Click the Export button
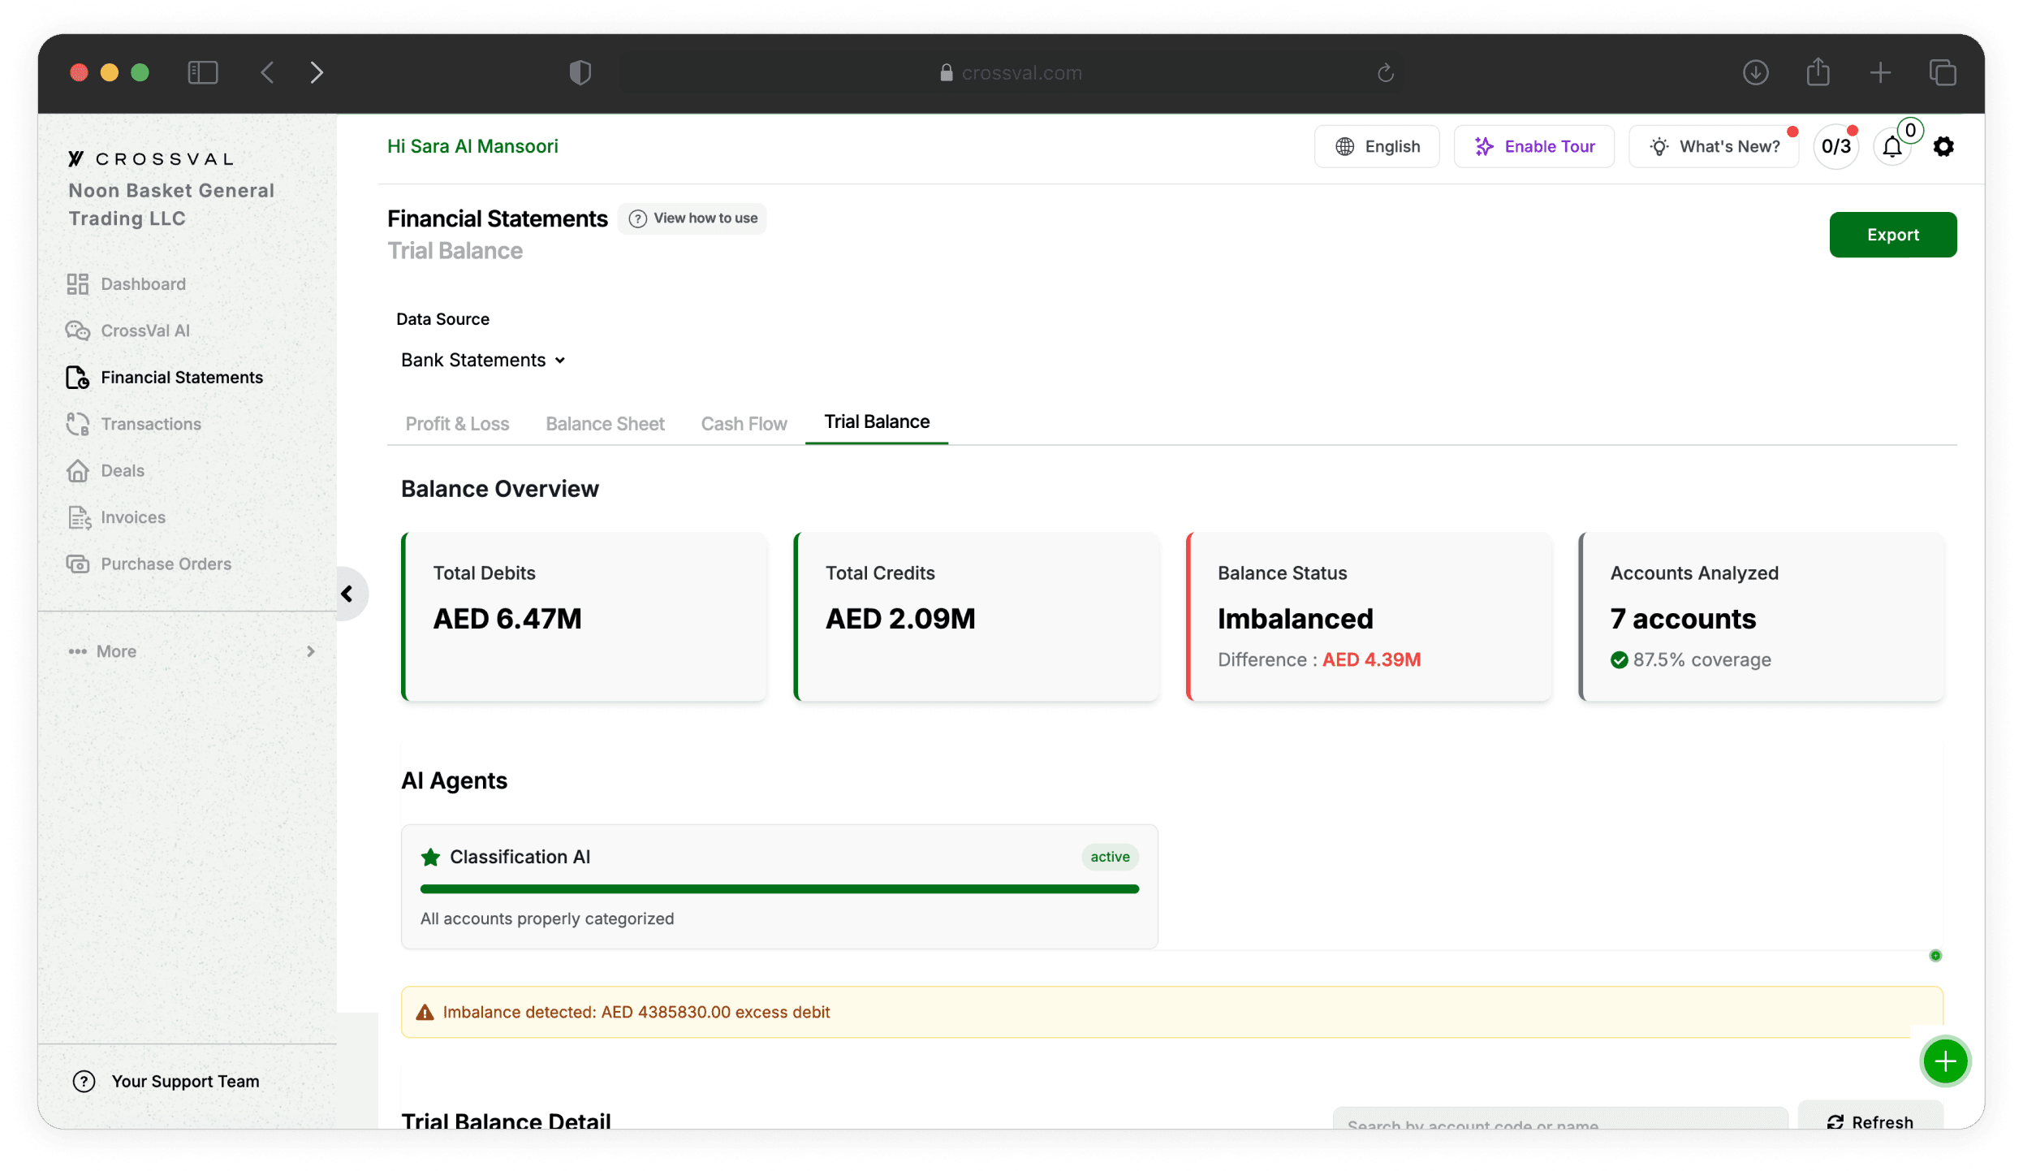Viewport: 2023px width, 1171px height. click(x=1892, y=235)
